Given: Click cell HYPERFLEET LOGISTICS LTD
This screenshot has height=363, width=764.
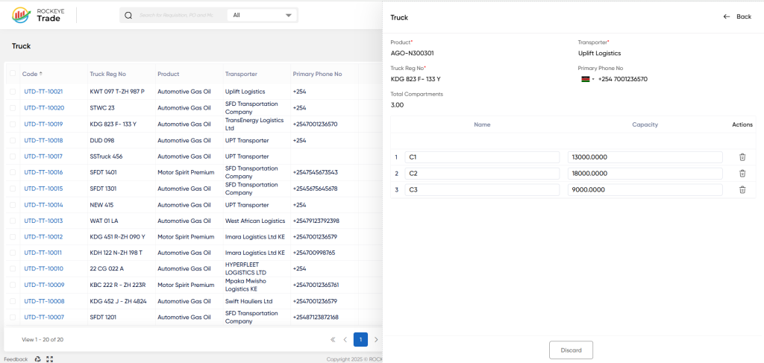Looking at the screenshot, I should (246, 268).
